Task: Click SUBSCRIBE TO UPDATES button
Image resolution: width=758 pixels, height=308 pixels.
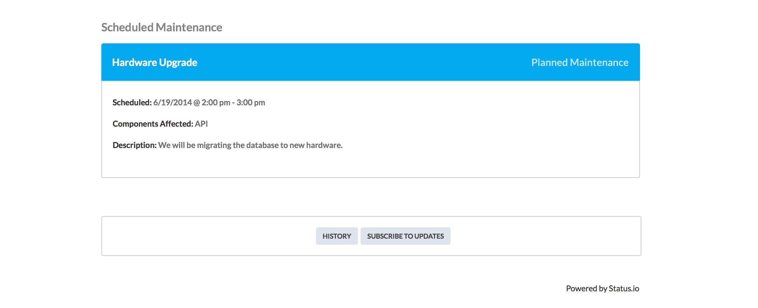Action: 405,236
